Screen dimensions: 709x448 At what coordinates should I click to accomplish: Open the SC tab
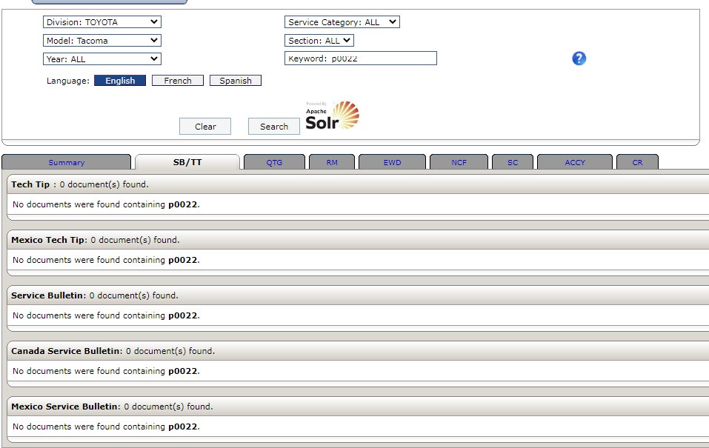[x=513, y=162]
